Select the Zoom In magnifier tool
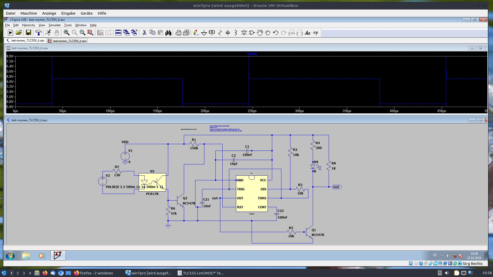The width and height of the screenshot is (493, 277). click(x=67, y=33)
